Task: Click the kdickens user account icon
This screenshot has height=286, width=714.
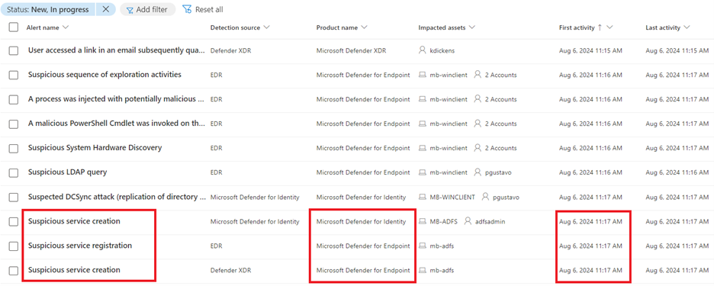Action: (422, 50)
